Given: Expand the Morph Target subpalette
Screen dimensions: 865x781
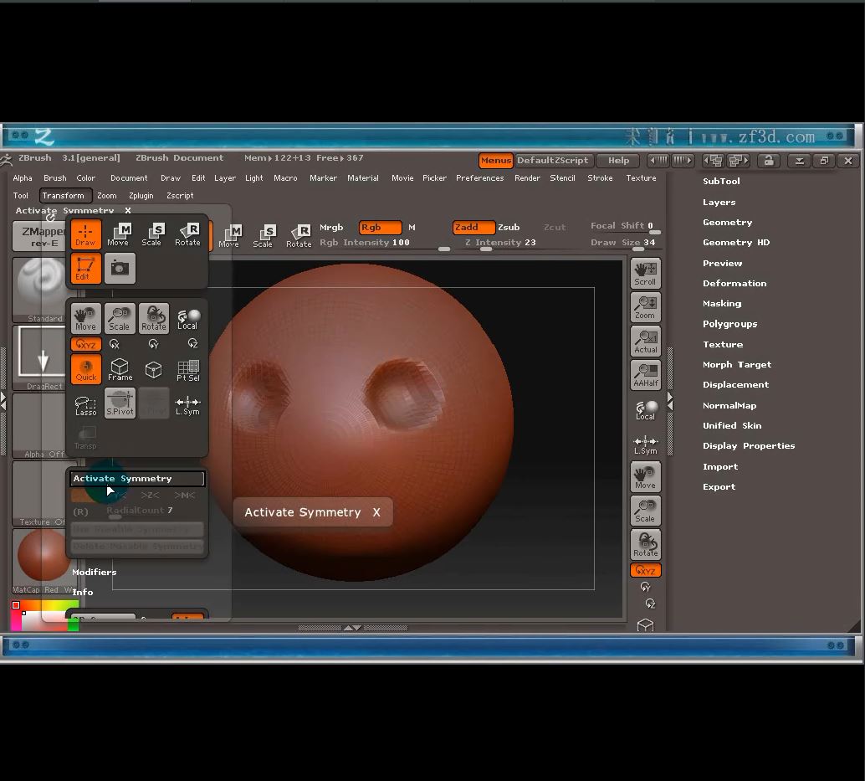Looking at the screenshot, I should [x=737, y=364].
